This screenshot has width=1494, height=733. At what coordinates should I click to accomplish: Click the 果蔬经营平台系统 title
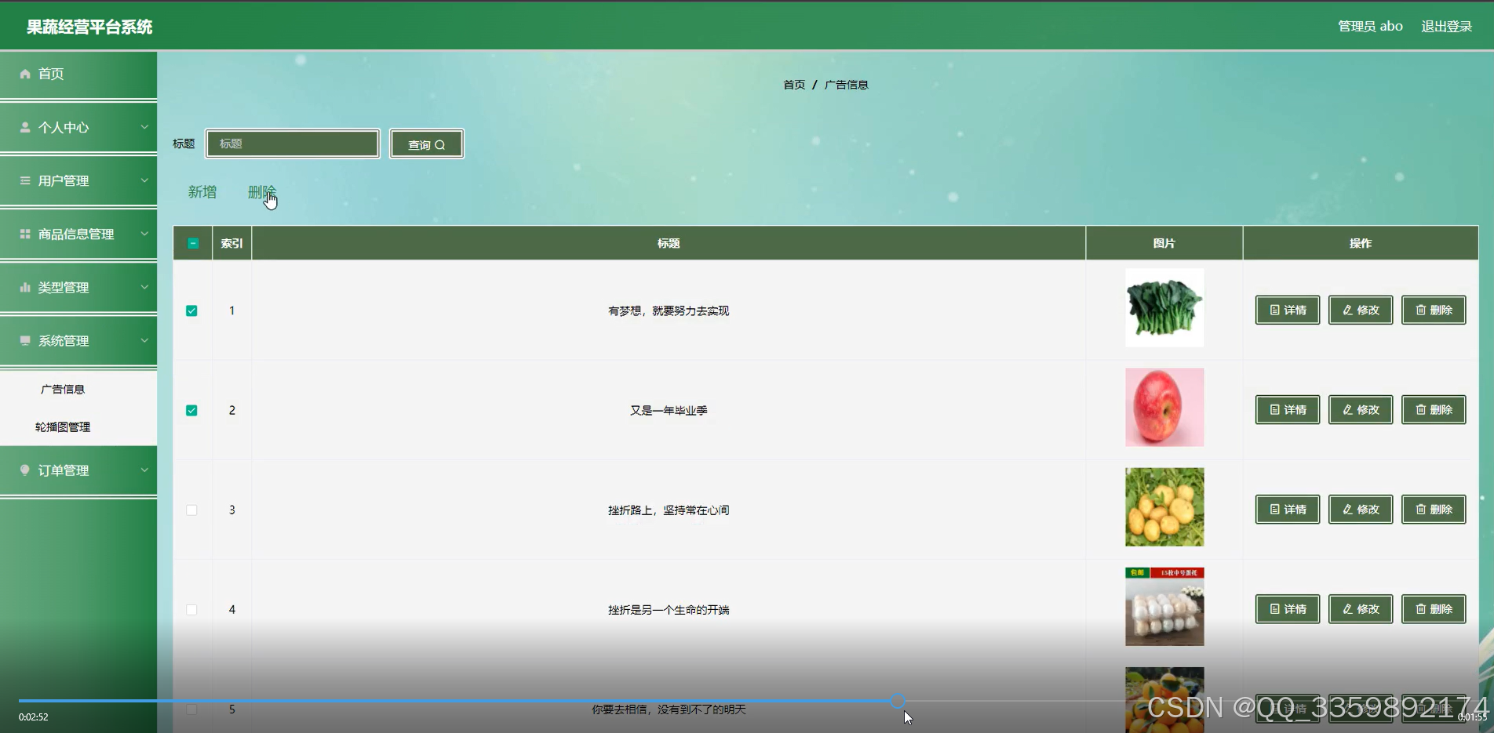click(x=89, y=27)
